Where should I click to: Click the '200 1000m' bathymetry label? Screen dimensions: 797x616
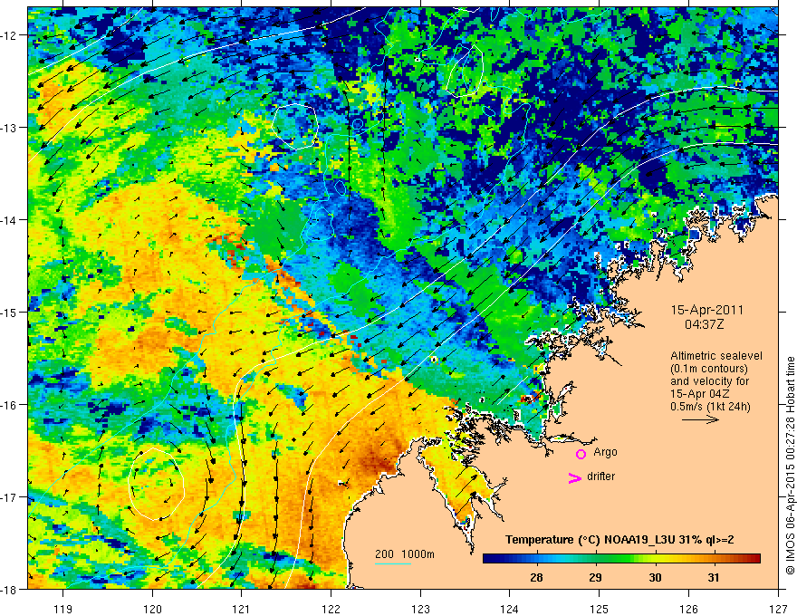click(x=405, y=554)
